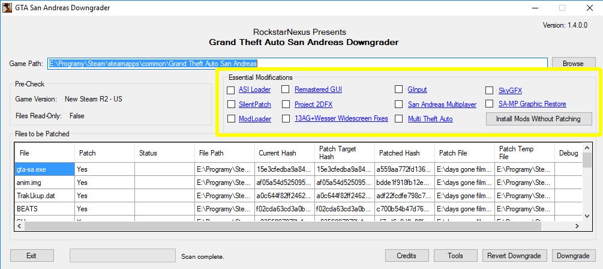Follow the SA-MP Graphic Restore link
The height and width of the screenshot is (269, 603).
pos(532,104)
